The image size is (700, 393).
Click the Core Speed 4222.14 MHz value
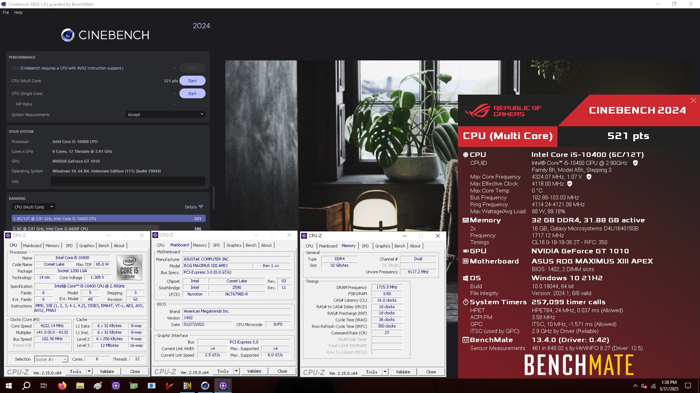[52, 326]
